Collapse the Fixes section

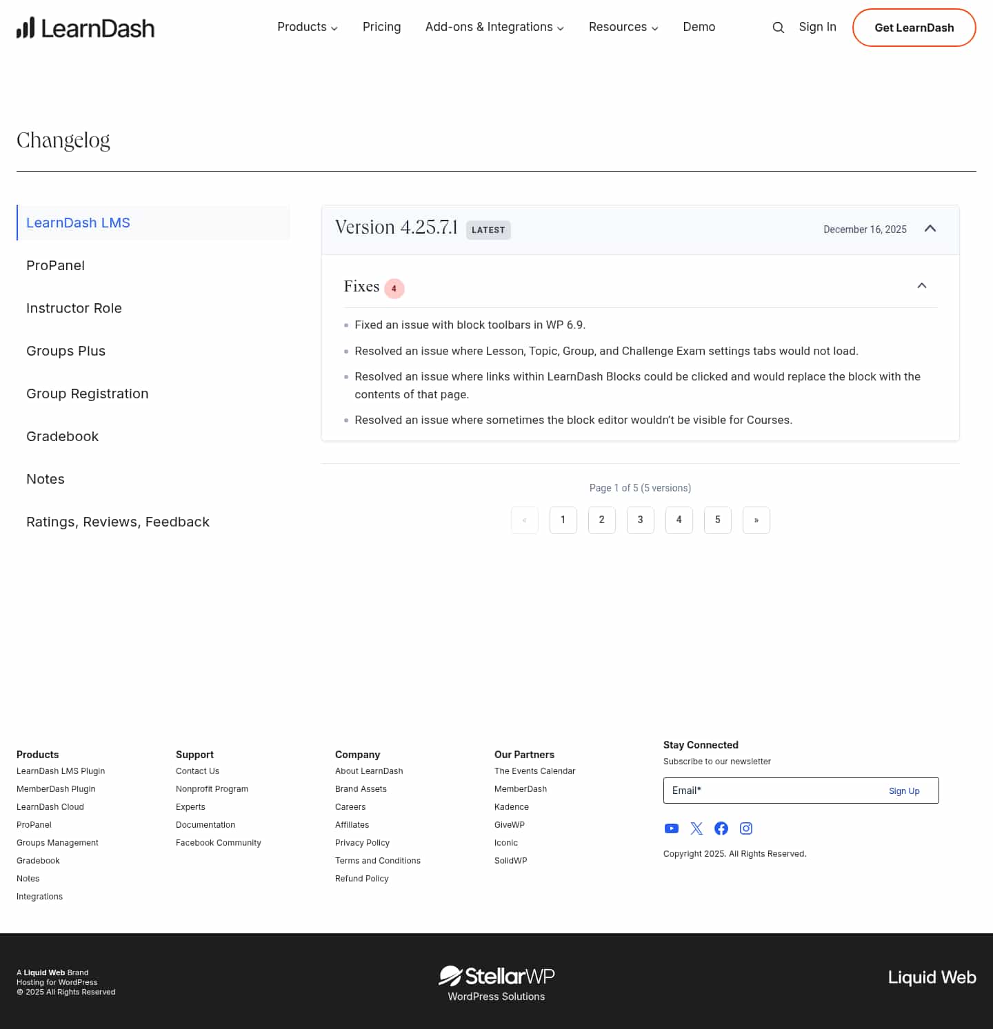click(x=922, y=285)
